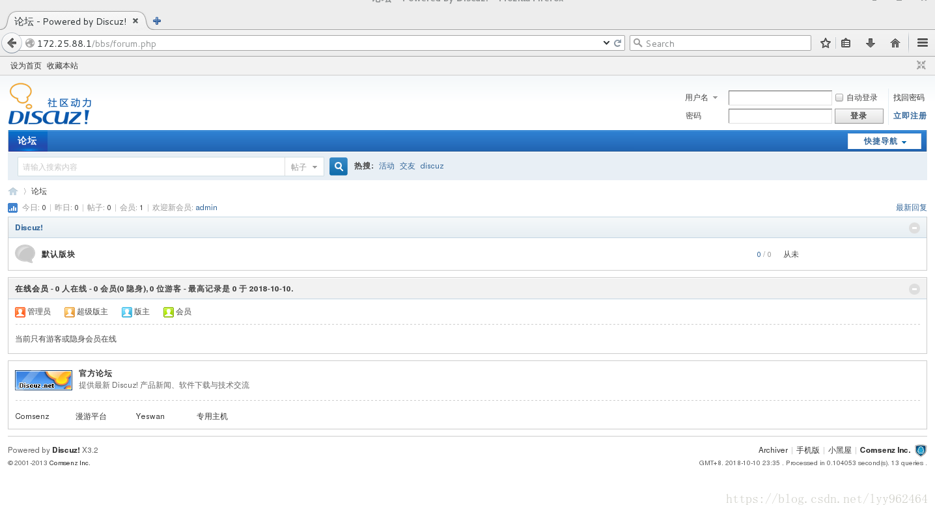The width and height of the screenshot is (935, 512).
Task: Open the downloads arrow icon
Action: [871, 43]
